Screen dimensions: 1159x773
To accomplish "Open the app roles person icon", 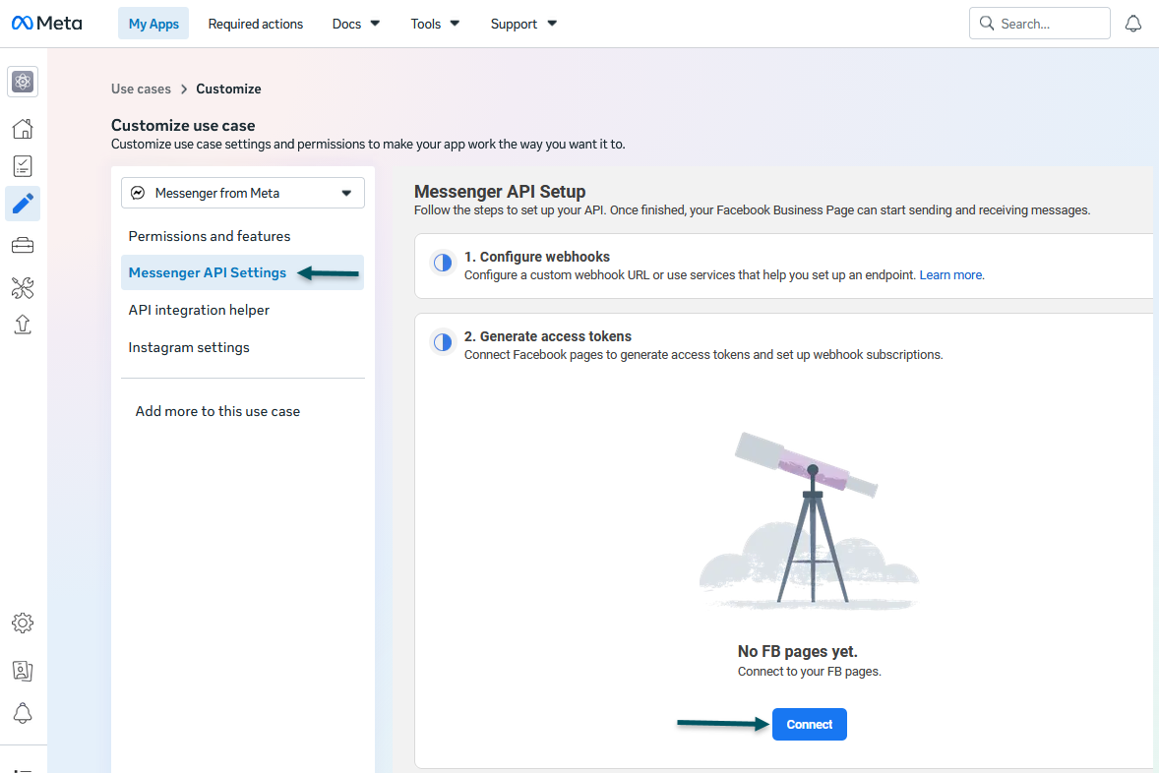I will [23, 671].
